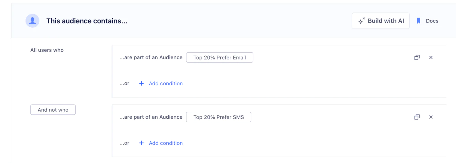Remove the Top 20% Prefer Email condition
Viewport: 456px width, 163px height.
pyautogui.click(x=431, y=57)
